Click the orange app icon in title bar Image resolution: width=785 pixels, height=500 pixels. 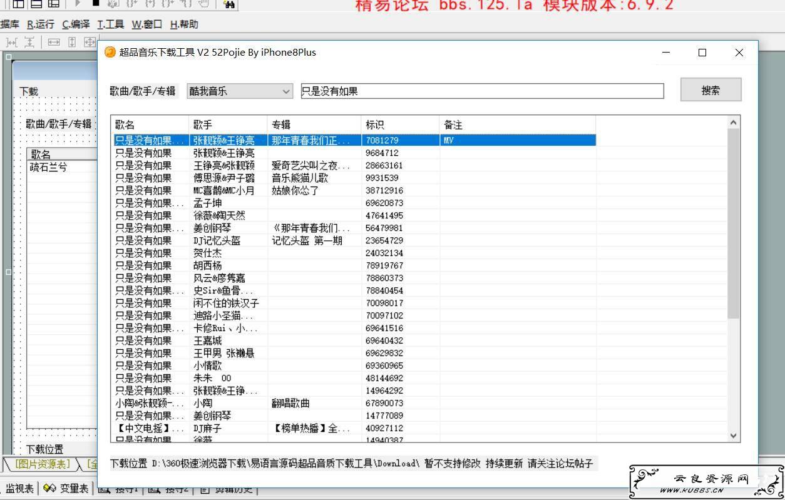[110, 53]
